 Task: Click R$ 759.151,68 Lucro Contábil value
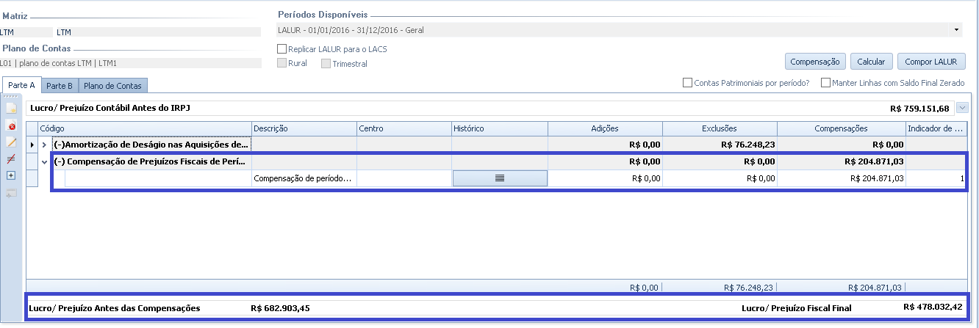[x=919, y=109]
